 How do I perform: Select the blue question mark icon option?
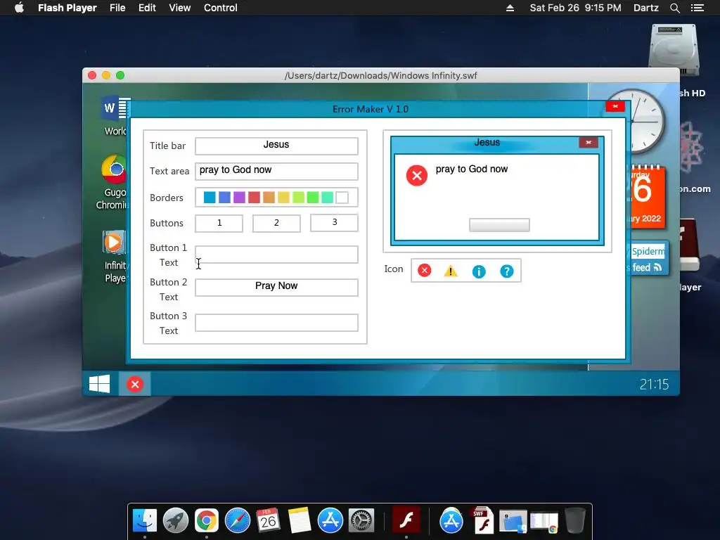point(506,271)
